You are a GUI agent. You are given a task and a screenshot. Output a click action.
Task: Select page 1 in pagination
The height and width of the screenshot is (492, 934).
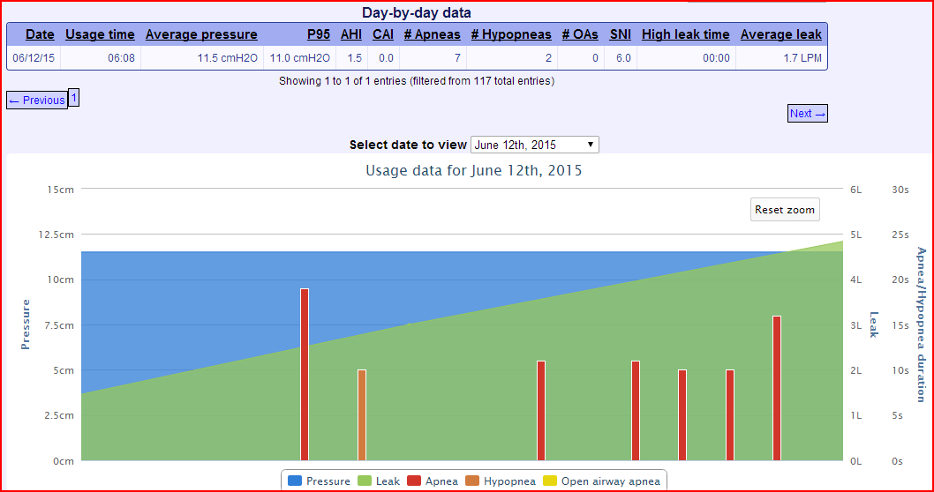pyautogui.click(x=74, y=98)
